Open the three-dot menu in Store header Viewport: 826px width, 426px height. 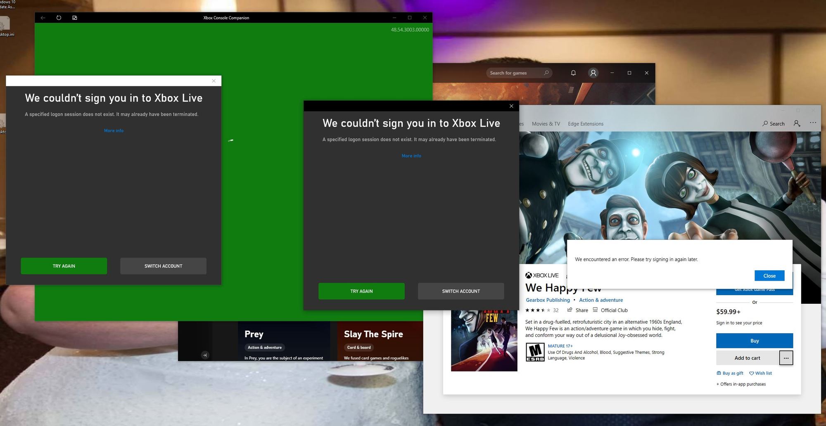tap(813, 123)
